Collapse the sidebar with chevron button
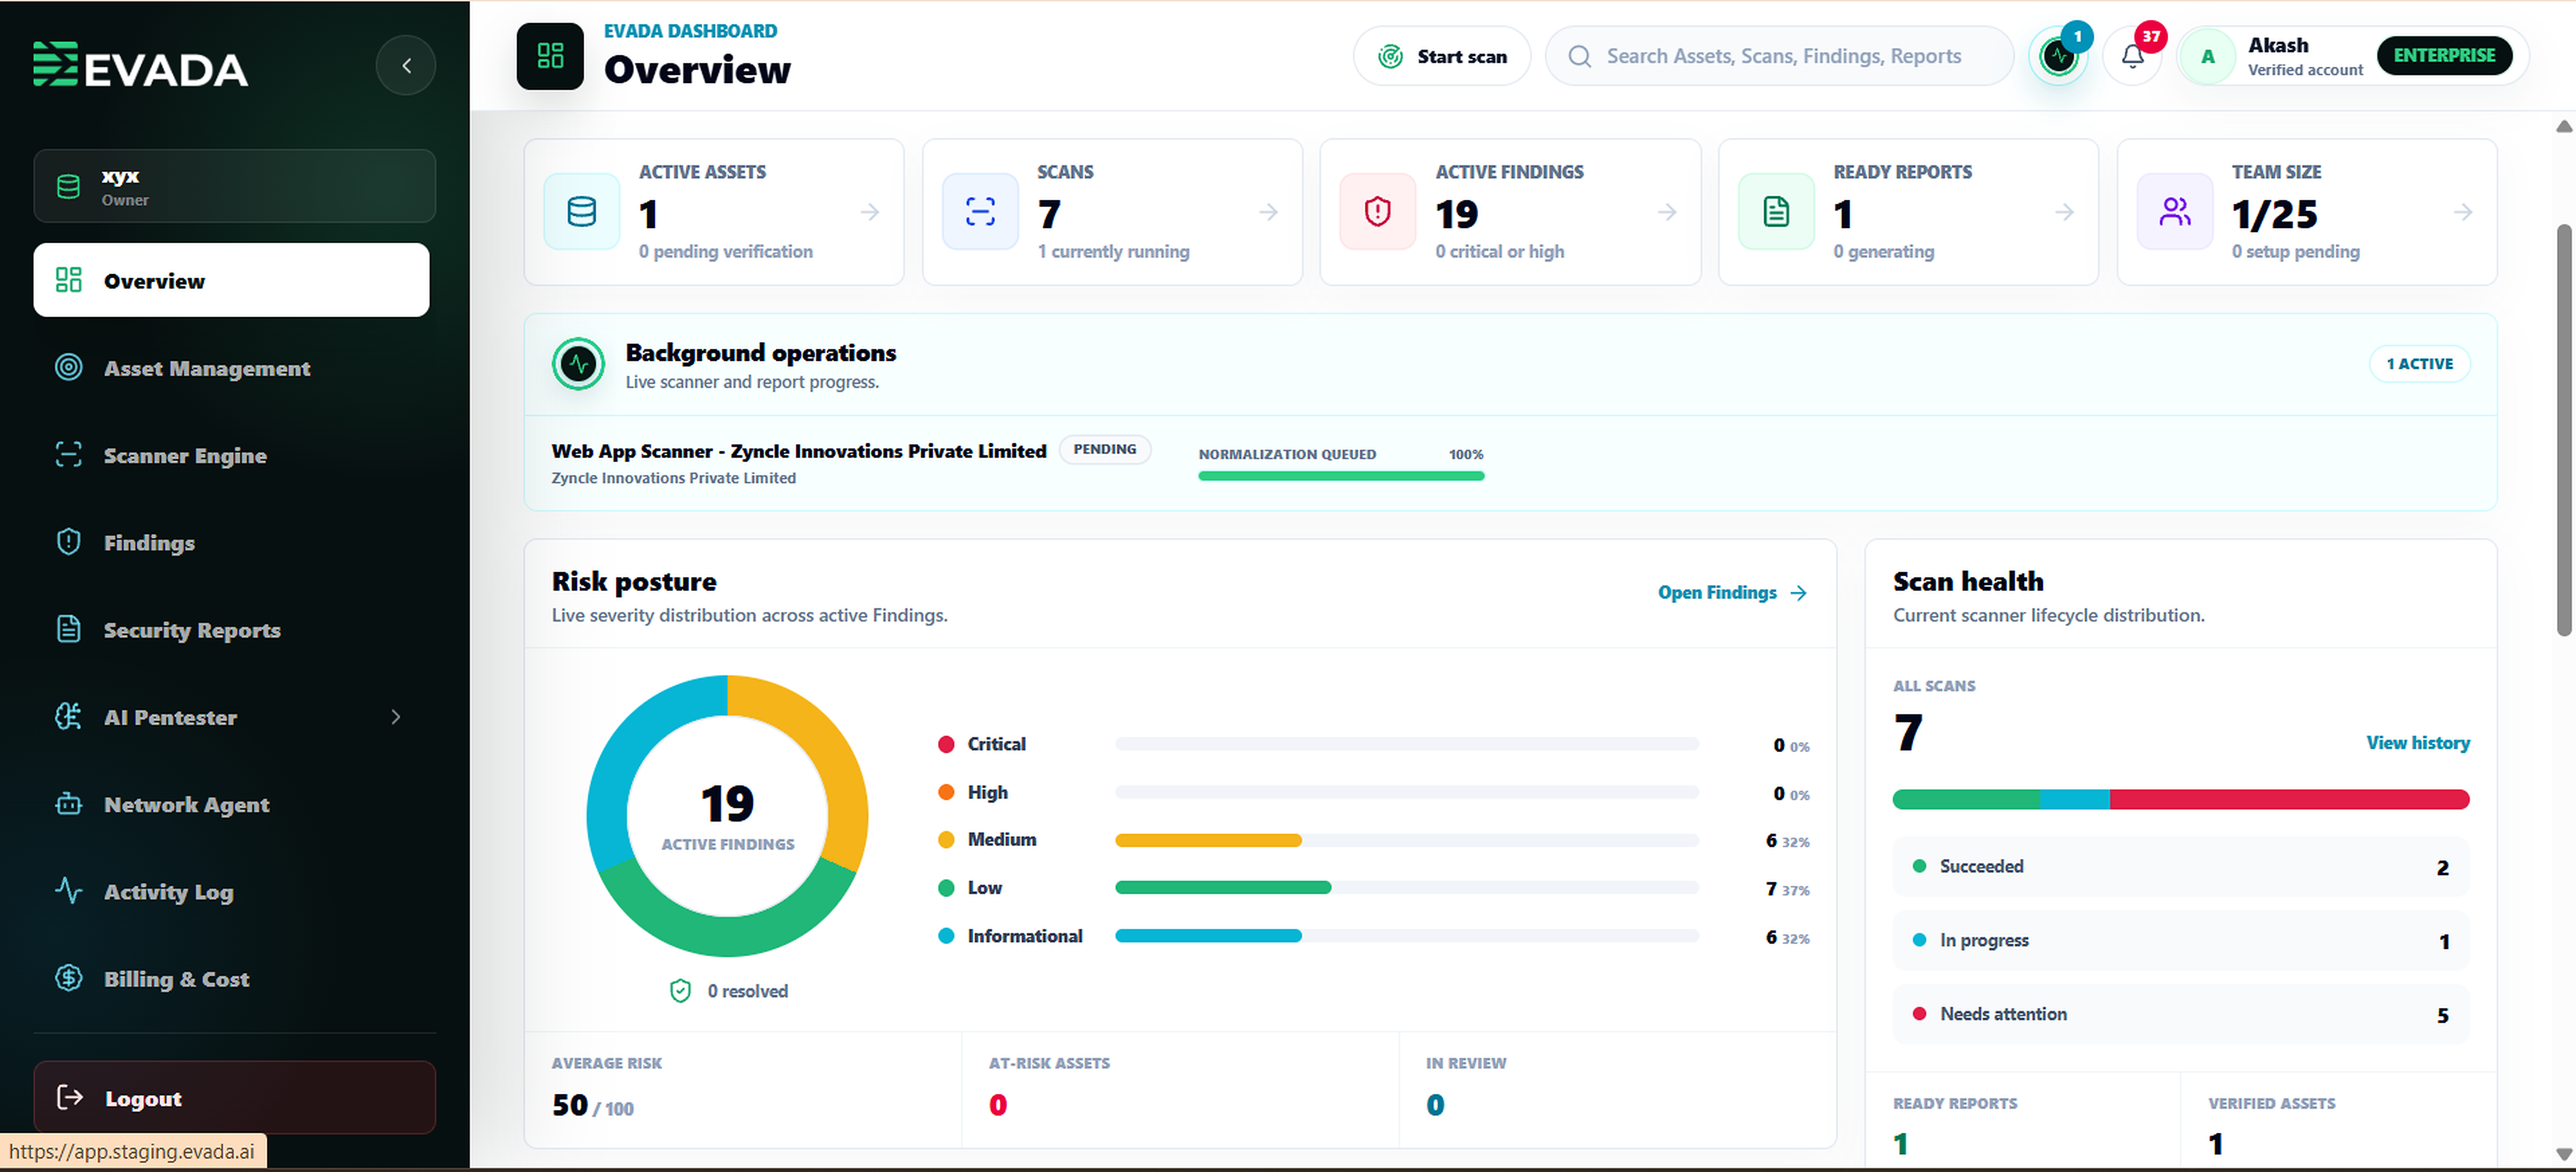Screen dimensions: 2576x1172 tap(406, 66)
